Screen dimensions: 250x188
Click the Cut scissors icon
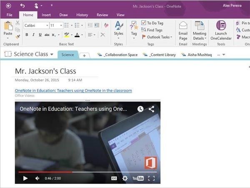(17, 23)
